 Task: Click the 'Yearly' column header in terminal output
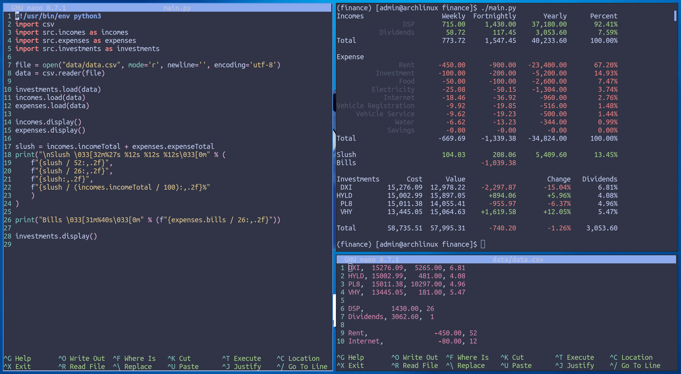pyautogui.click(x=555, y=16)
